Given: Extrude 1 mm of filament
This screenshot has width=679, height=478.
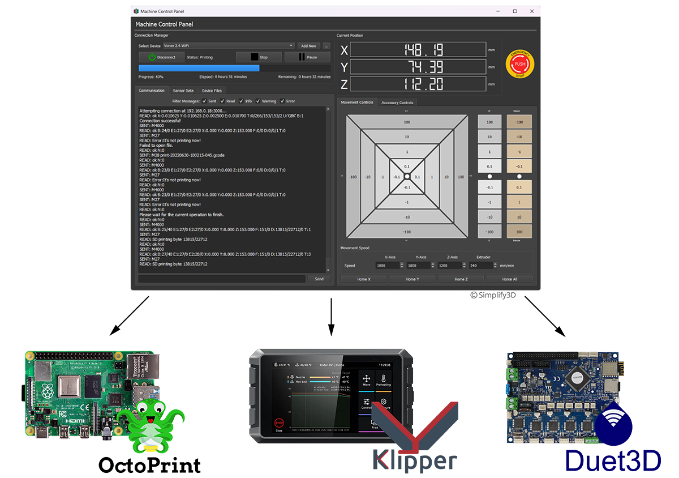Looking at the screenshot, I should pyautogui.click(x=519, y=202).
